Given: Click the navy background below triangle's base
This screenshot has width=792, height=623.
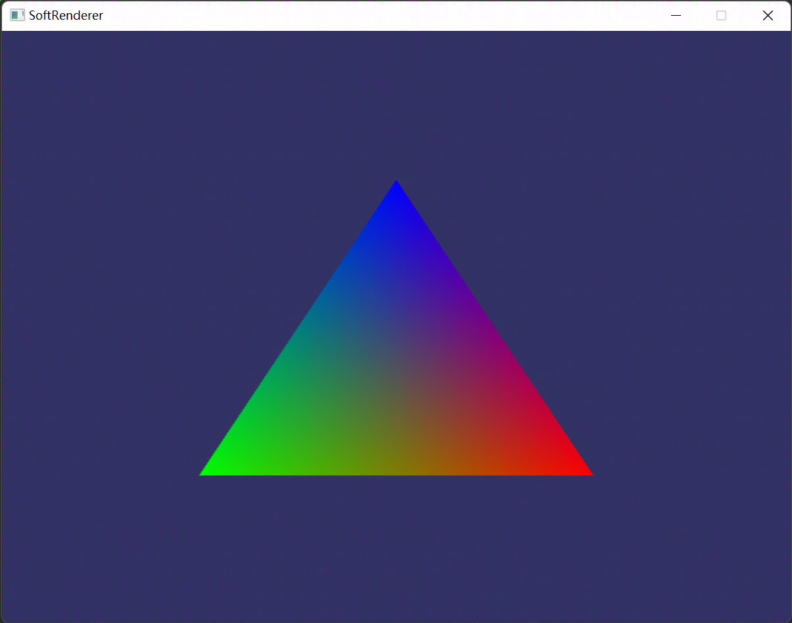Looking at the screenshot, I should point(396,545).
